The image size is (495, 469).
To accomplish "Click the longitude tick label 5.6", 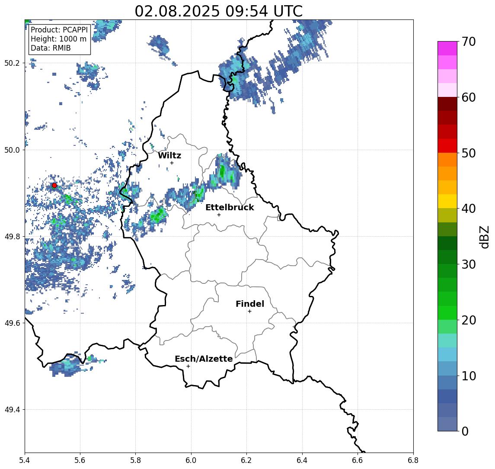I will (80, 460).
